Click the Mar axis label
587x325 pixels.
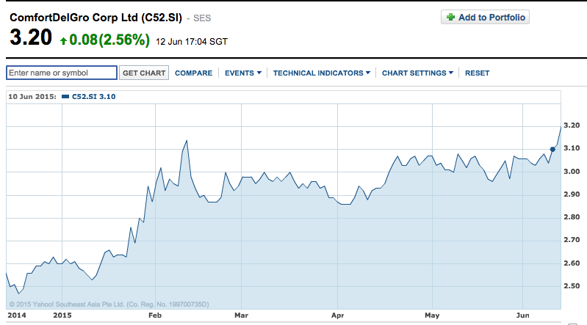pyautogui.click(x=242, y=315)
